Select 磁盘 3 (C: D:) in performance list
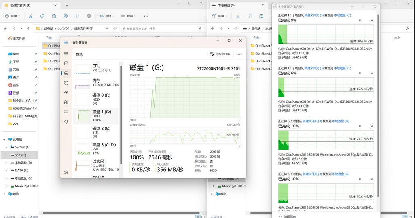 [x=97, y=149]
